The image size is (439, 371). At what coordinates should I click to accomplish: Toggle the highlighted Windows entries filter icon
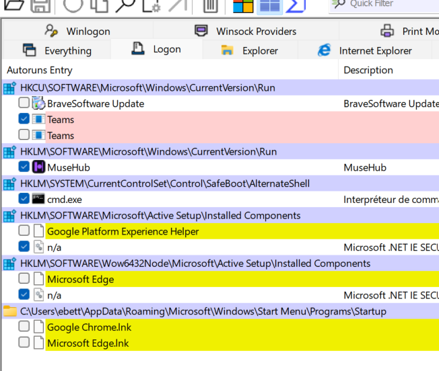coord(269,5)
